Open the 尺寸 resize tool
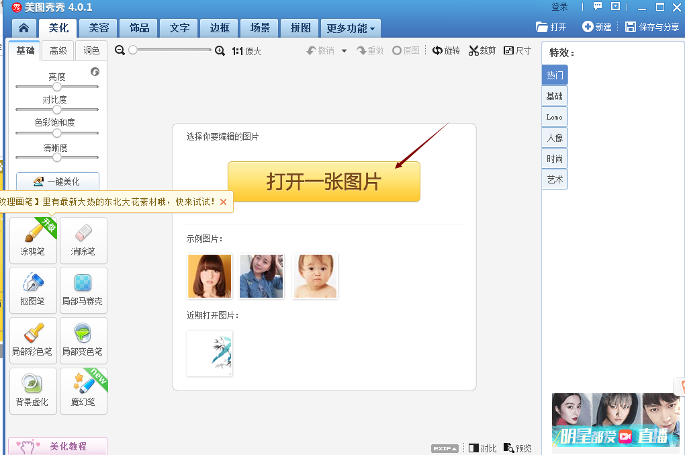Viewport: 685px width, 455px height. [x=517, y=50]
